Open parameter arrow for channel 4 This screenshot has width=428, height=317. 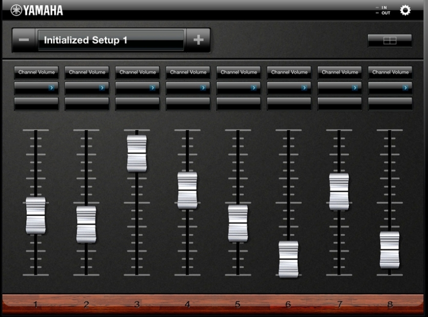pyautogui.click(x=203, y=88)
